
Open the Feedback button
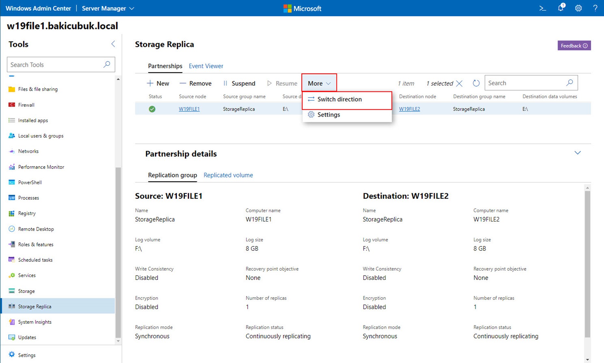click(x=574, y=45)
